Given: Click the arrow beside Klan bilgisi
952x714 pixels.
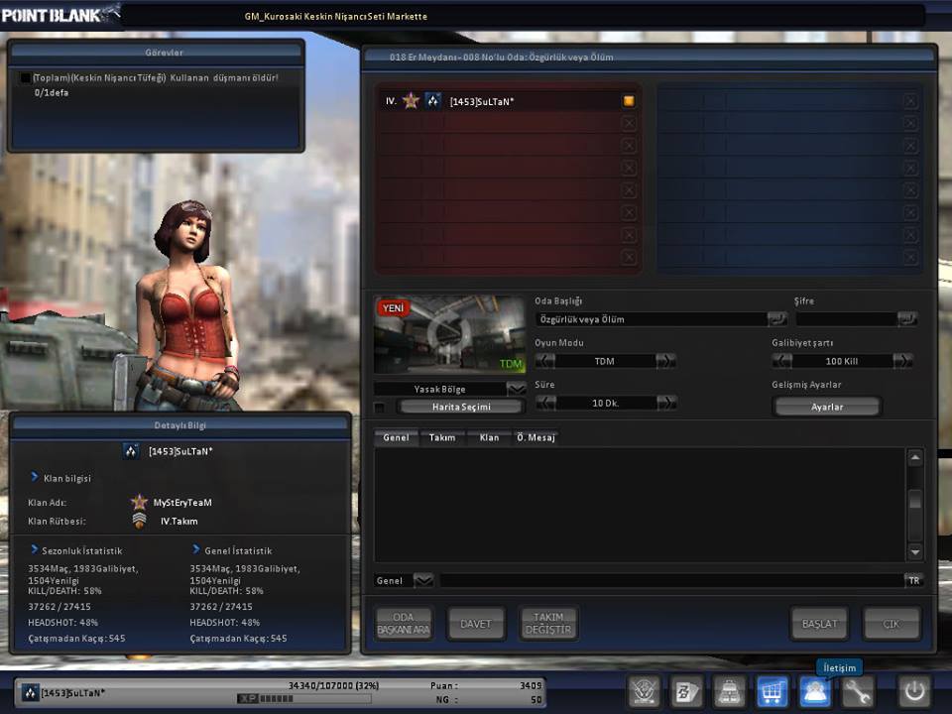Looking at the screenshot, I should (x=35, y=477).
